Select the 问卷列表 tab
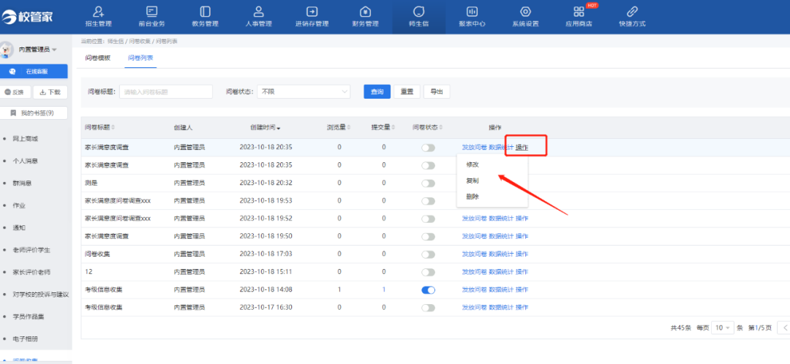This screenshot has width=790, height=364. (x=140, y=58)
